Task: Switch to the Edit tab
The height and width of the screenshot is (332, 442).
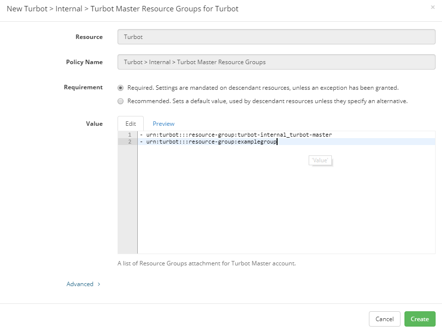Action: point(130,124)
